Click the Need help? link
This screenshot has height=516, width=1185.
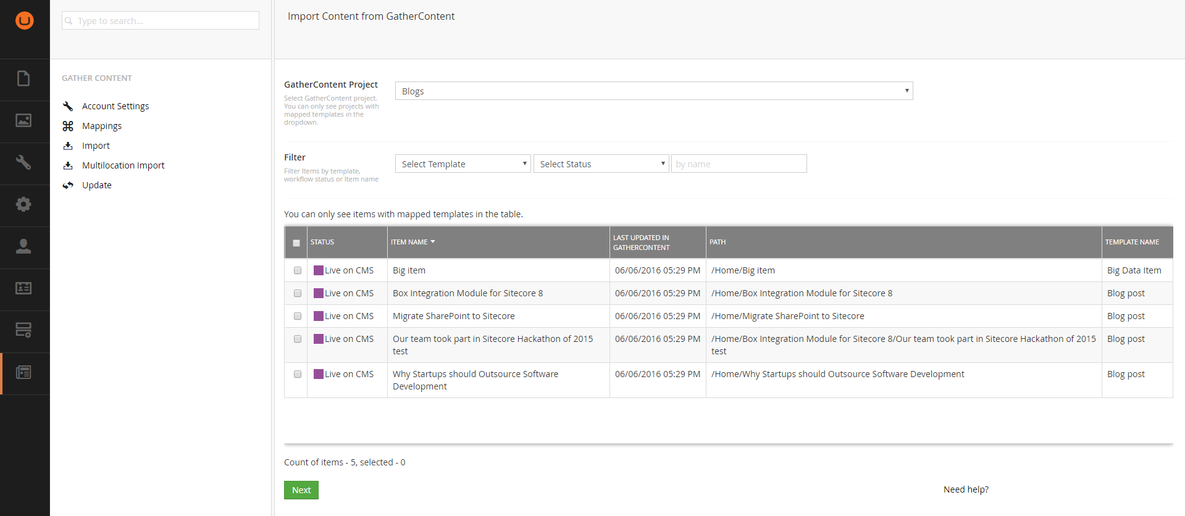pyautogui.click(x=966, y=489)
